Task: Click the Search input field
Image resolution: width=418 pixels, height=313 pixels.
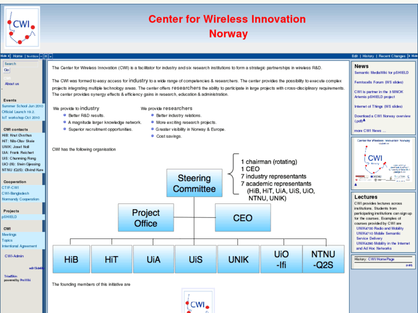Action: pyautogui.click(x=21, y=64)
